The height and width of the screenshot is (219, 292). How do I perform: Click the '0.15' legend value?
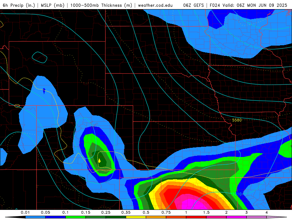[86, 212]
